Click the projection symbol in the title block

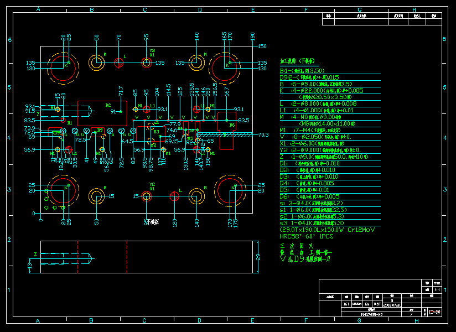(x=435, y=312)
